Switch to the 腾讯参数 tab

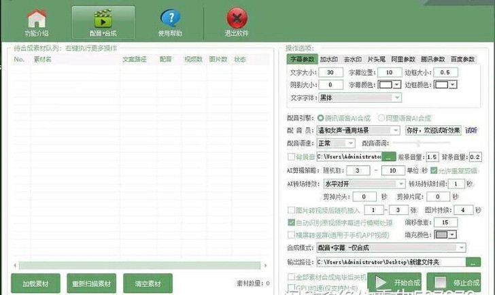(433, 59)
